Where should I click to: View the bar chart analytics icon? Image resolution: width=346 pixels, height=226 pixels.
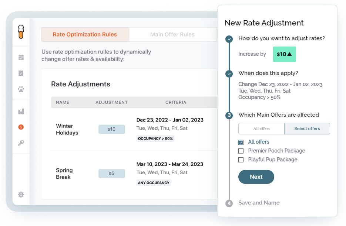point(21,111)
